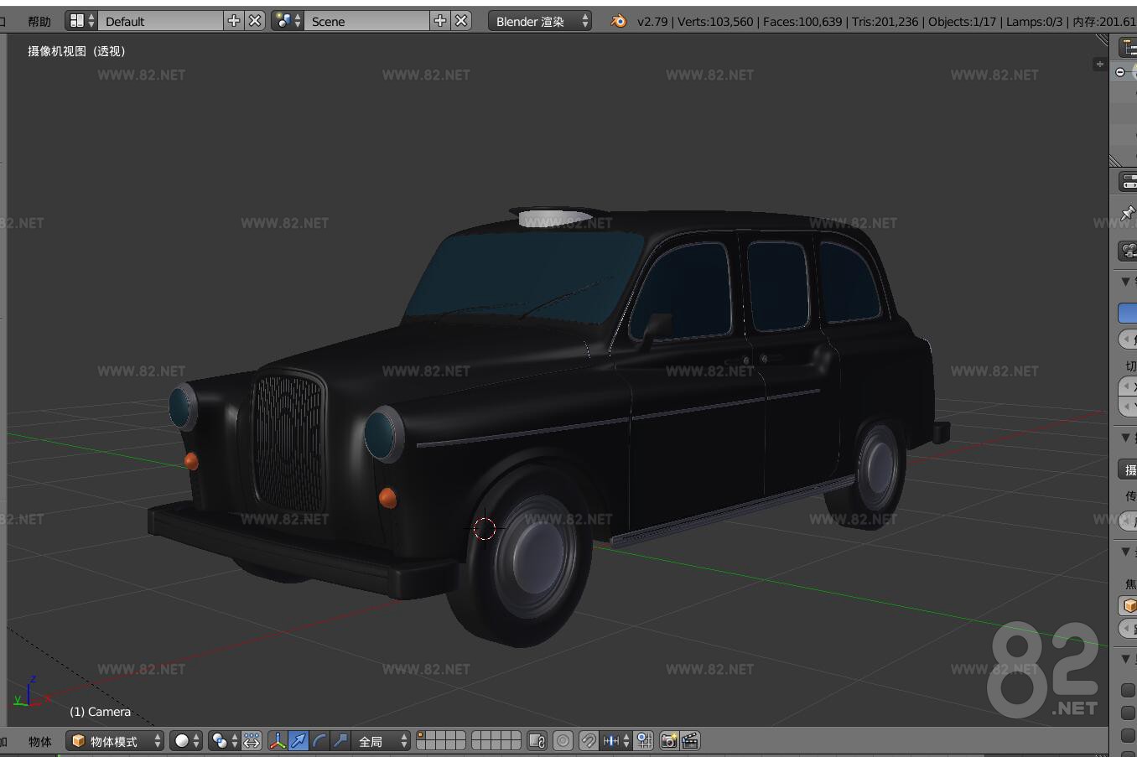This screenshot has width=1137, height=757.
Task: Open the 帮助 menu
Action: click(x=39, y=21)
